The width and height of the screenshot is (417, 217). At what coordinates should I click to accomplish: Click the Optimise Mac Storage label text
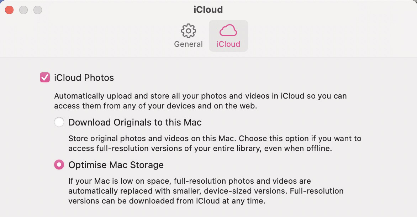(116, 165)
